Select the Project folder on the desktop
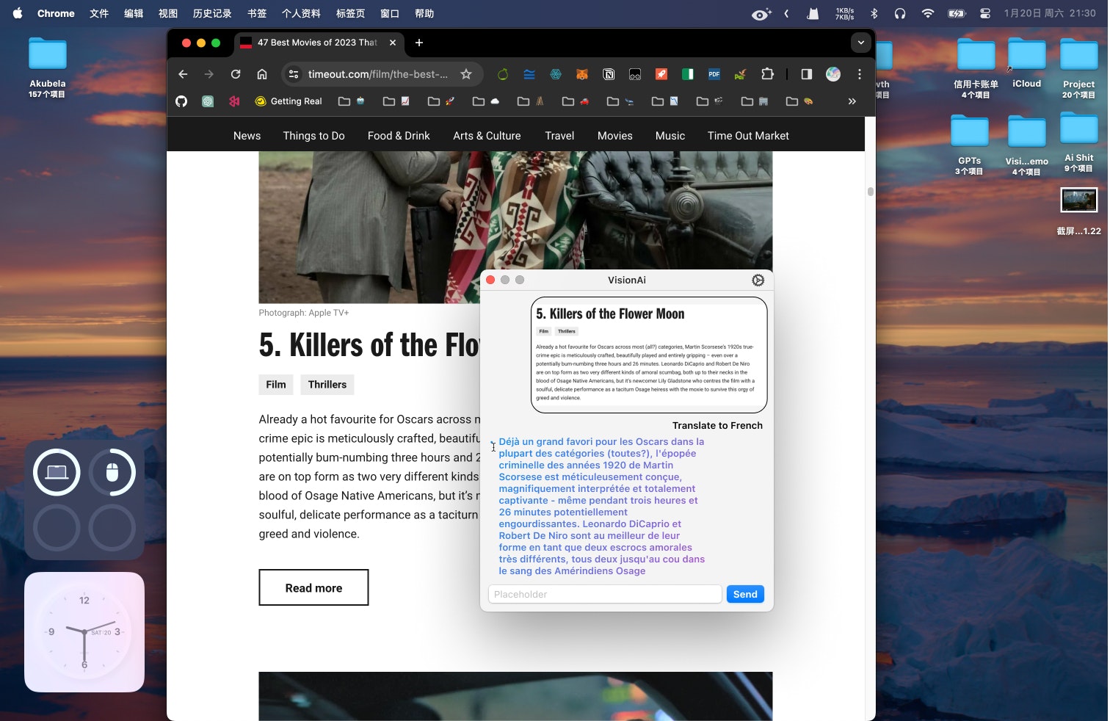The image size is (1110, 721). click(x=1078, y=68)
